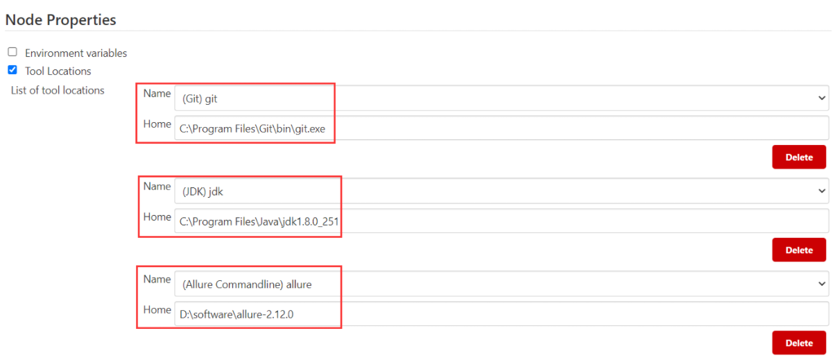Open the (Git) git name dropdown
Image resolution: width=833 pixels, height=358 pixels.
(501, 99)
